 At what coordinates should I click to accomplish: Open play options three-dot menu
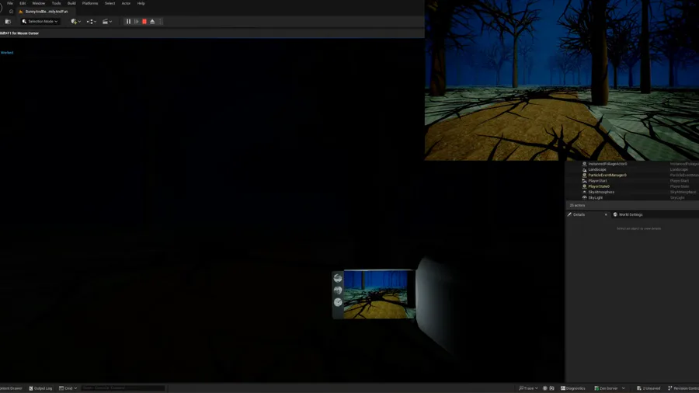[160, 22]
